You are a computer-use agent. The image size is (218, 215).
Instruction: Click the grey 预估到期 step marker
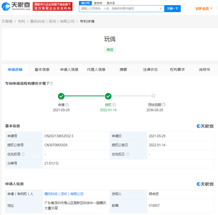click(153, 96)
